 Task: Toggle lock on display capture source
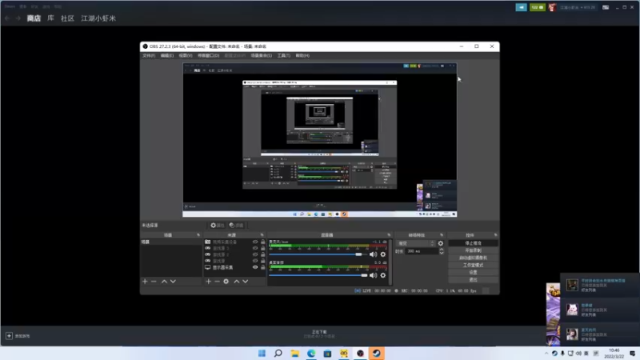point(263,267)
